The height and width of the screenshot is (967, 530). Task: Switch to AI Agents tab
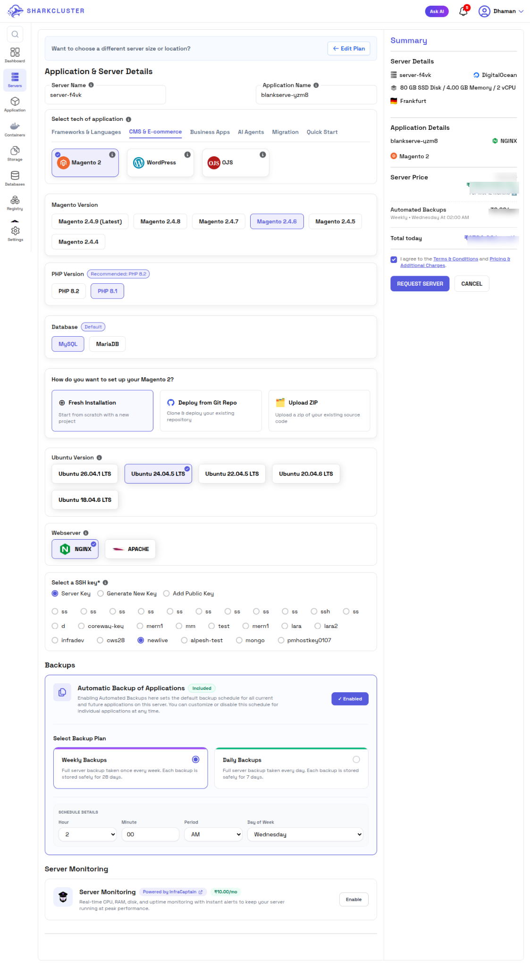pos(251,132)
